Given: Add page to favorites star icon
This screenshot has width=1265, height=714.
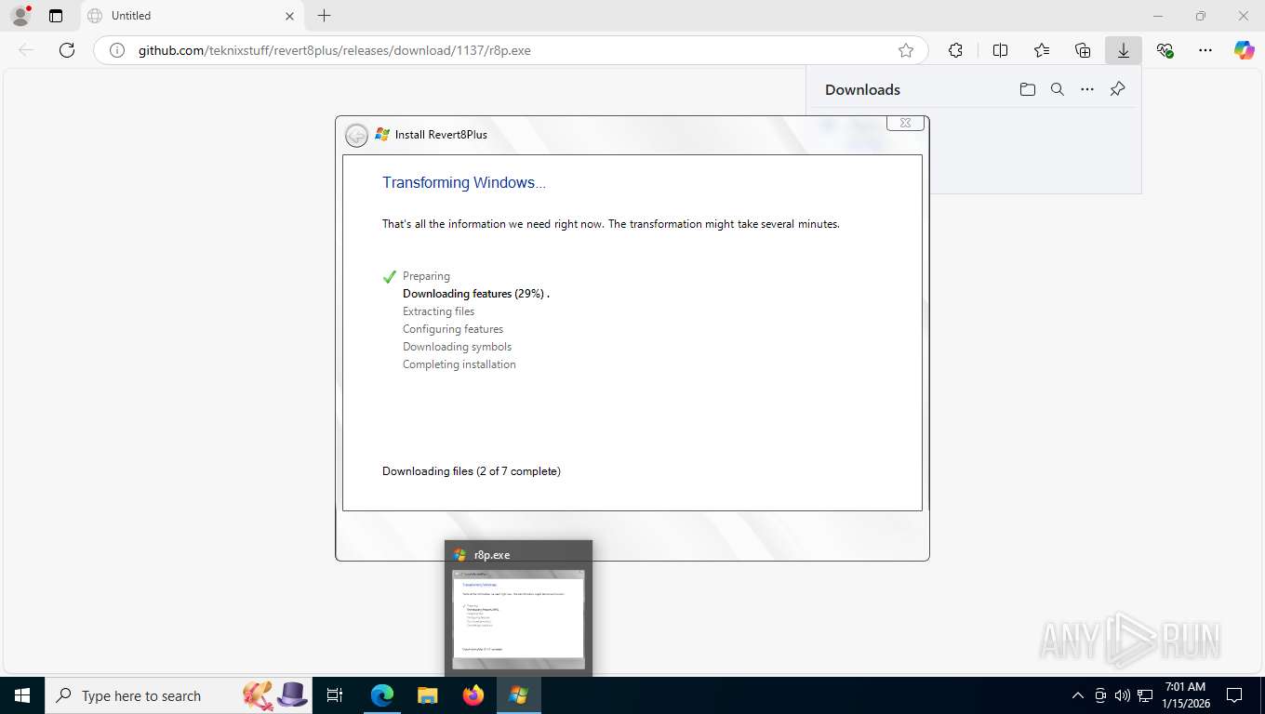Looking at the screenshot, I should coord(906,50).
